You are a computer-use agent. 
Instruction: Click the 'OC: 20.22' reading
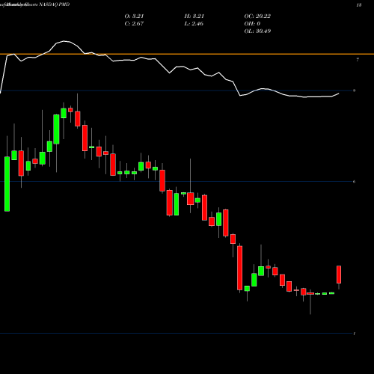[x=257, y=16]
